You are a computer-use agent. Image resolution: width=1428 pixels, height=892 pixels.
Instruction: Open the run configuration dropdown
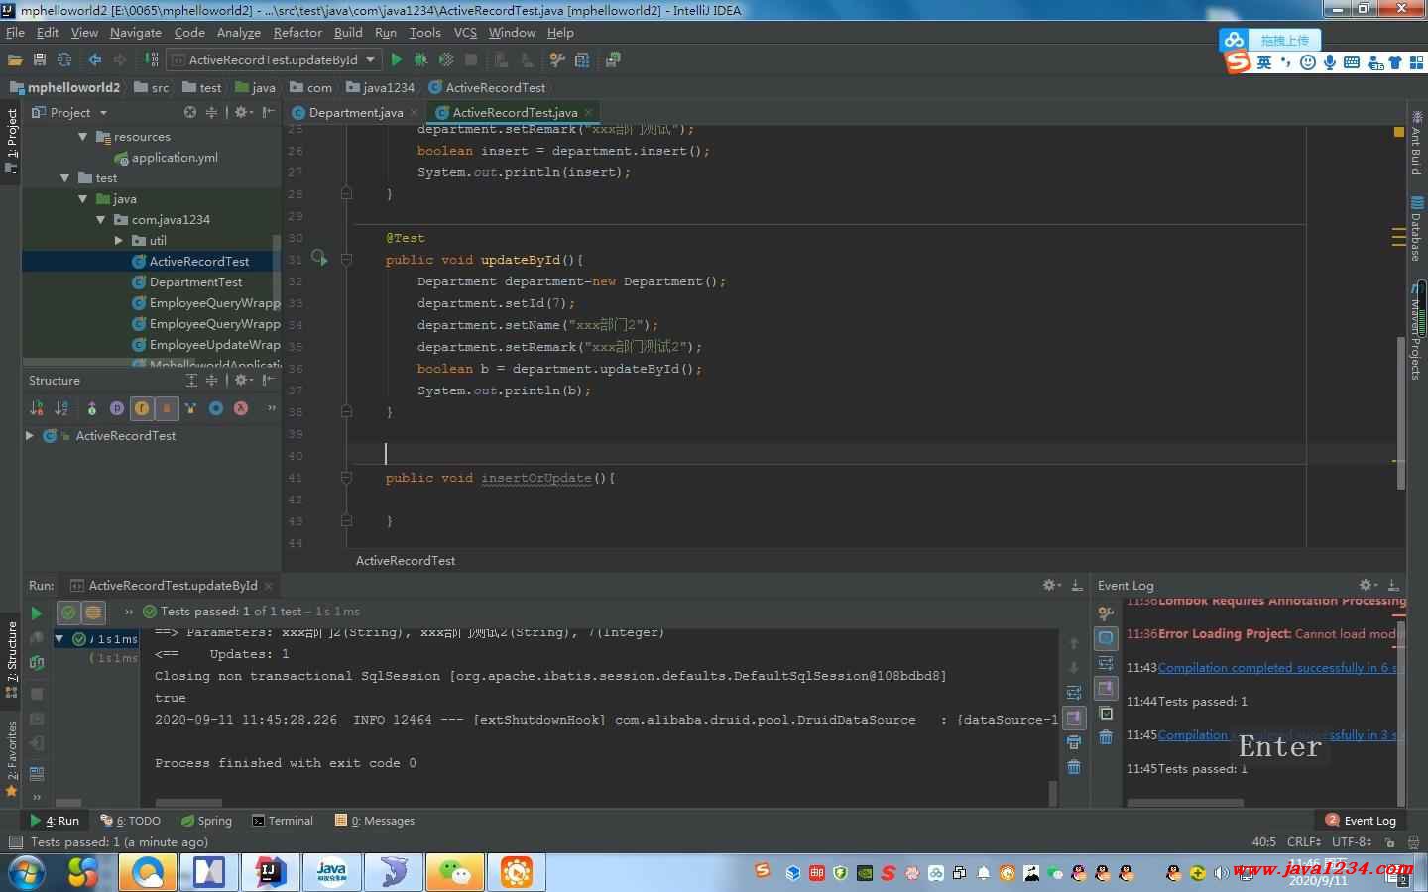click(273, 59)
